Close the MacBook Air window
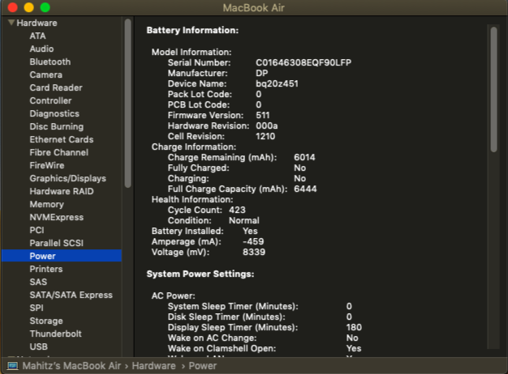This screenshot has width=508, height=374. pyautogui.click(x=13, y=7)
